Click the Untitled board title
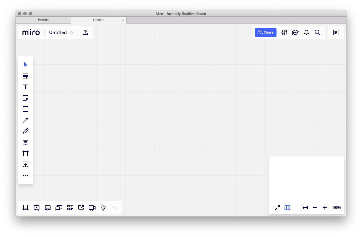This screenshot has width=362, height=237. click(x=58, y=32)
